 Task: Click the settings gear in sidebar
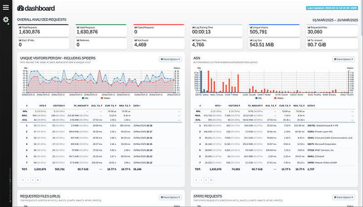(x=5, y=20)
